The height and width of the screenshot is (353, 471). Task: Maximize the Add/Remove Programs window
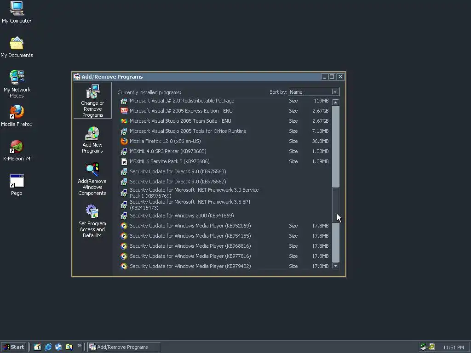pyautogui.click(x=332, y=77)
